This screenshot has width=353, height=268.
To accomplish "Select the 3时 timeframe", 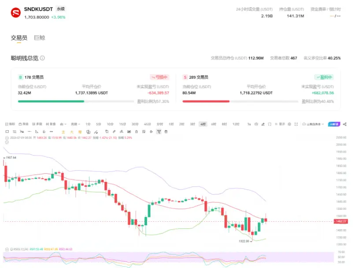I will click(193, 124).
